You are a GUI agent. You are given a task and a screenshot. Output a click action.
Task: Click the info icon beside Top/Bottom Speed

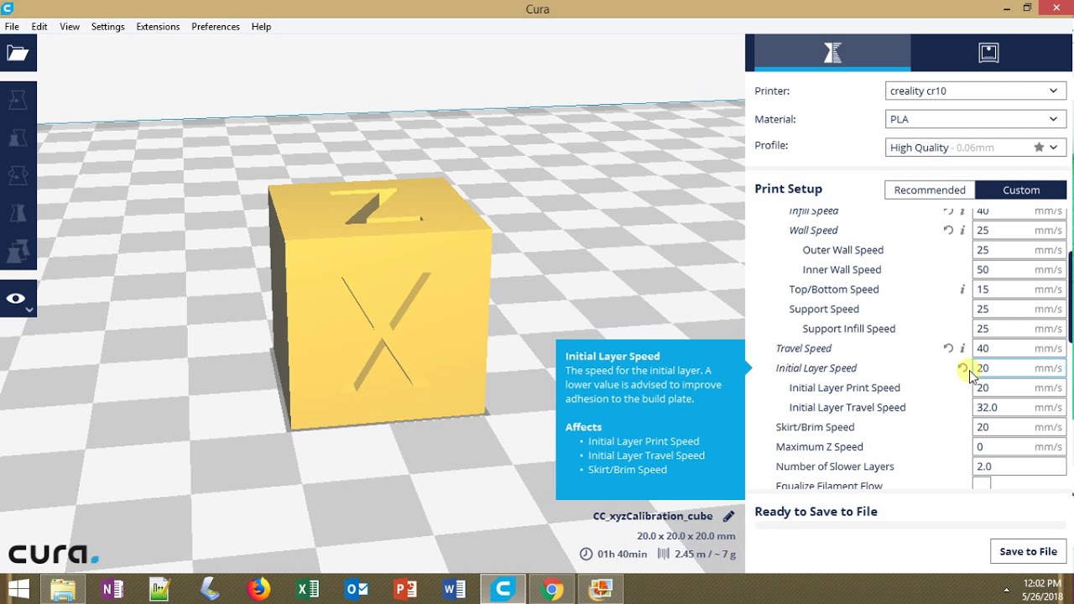(x=962, y=289)
